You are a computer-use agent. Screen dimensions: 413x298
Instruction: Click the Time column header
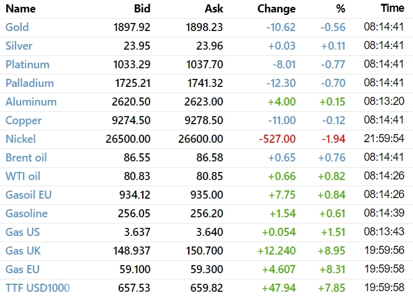point(393,7)
